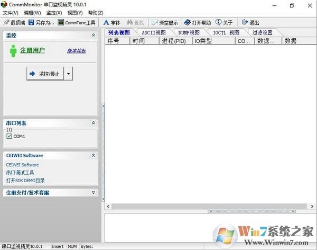This screenshot has width=317, height=250.
Task: Open the CommTone工具 toolbar item
Action: pyautogui.click(x=61, y=22)
